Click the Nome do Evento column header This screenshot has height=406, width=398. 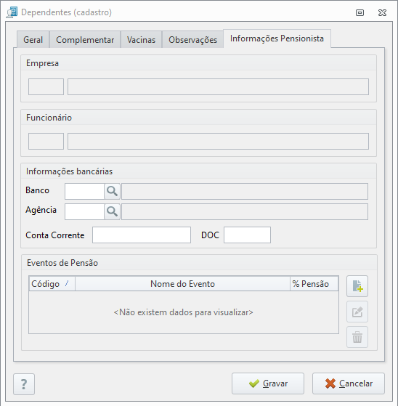point(182,284)
